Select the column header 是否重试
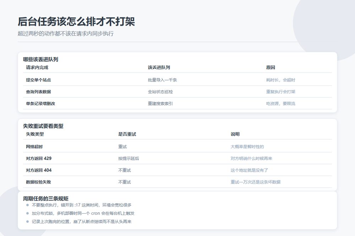 point(127,134)
